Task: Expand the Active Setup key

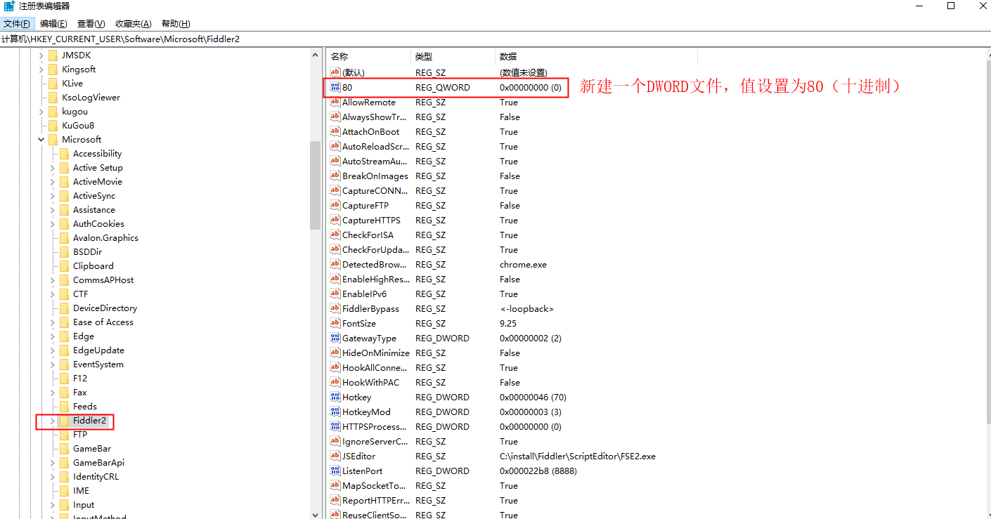Action: coord(52,167)
